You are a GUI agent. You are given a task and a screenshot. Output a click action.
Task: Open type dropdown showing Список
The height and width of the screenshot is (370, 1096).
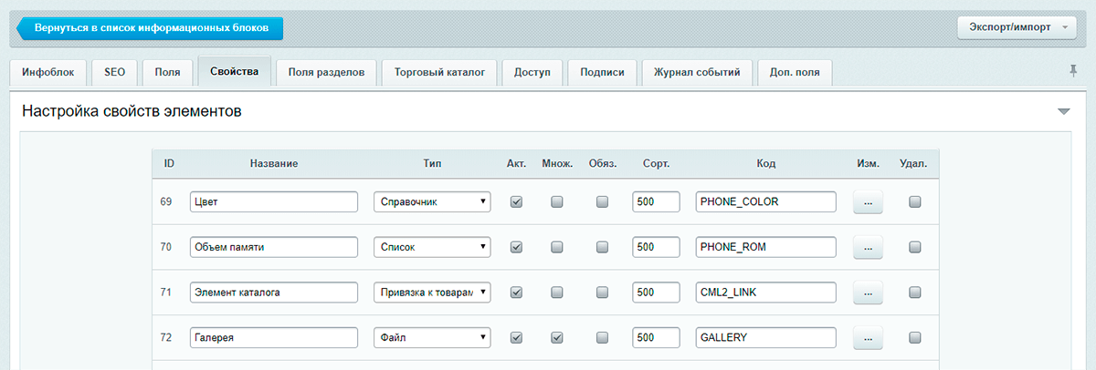432,247
